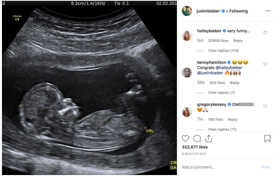Expand View replies (174)
278x177 pixels.
(223, 51)
